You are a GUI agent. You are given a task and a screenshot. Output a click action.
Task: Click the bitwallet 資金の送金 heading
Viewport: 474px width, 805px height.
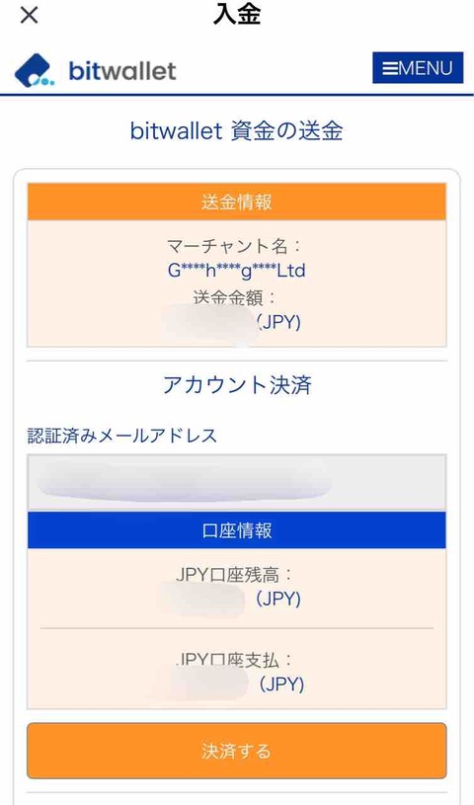click(236, 131)
